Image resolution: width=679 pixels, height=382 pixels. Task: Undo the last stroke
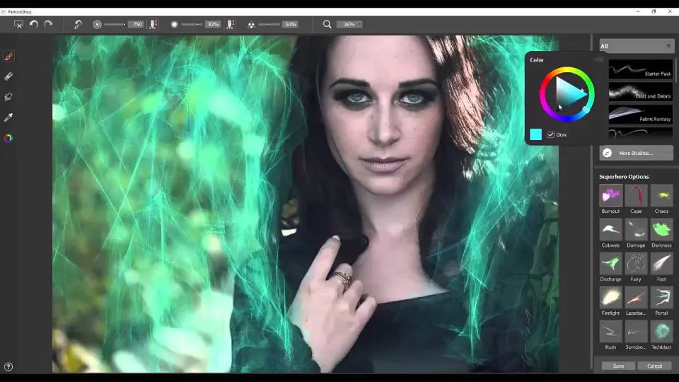point(34,24)
